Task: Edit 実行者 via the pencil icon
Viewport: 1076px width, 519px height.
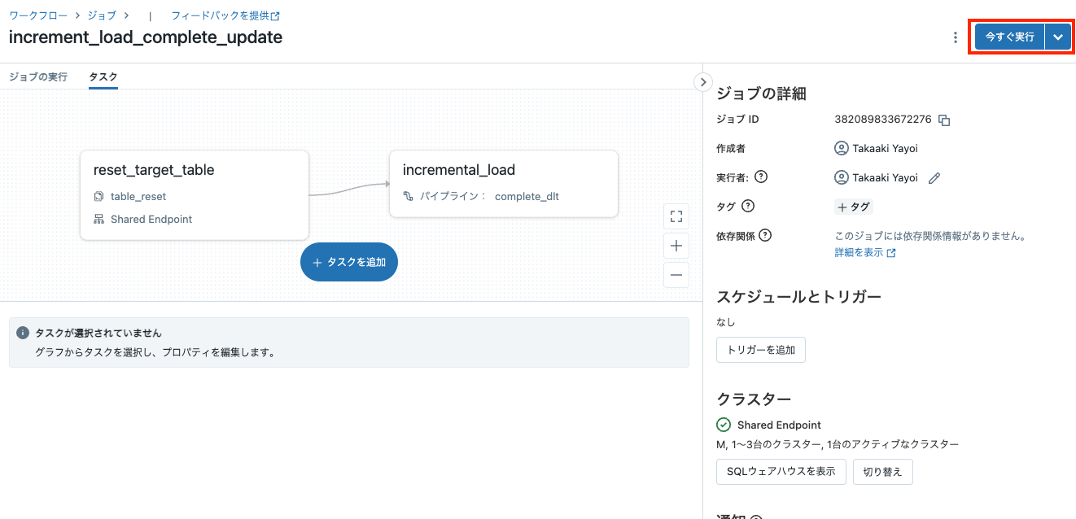Action: point(933,177)
